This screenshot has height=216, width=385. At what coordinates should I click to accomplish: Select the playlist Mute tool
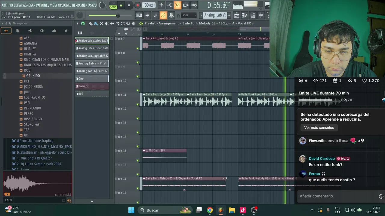coord(106,23)
